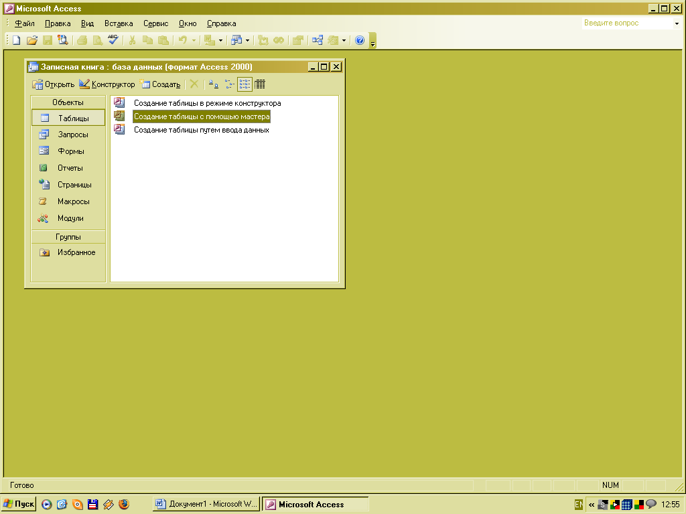Screen dimensions: 686x514
Task: Click the Группы header bar
Action: (68, 237)
